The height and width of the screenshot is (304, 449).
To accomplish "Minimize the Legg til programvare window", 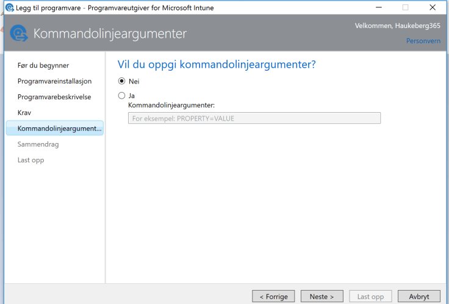I will tap(379, 7).
